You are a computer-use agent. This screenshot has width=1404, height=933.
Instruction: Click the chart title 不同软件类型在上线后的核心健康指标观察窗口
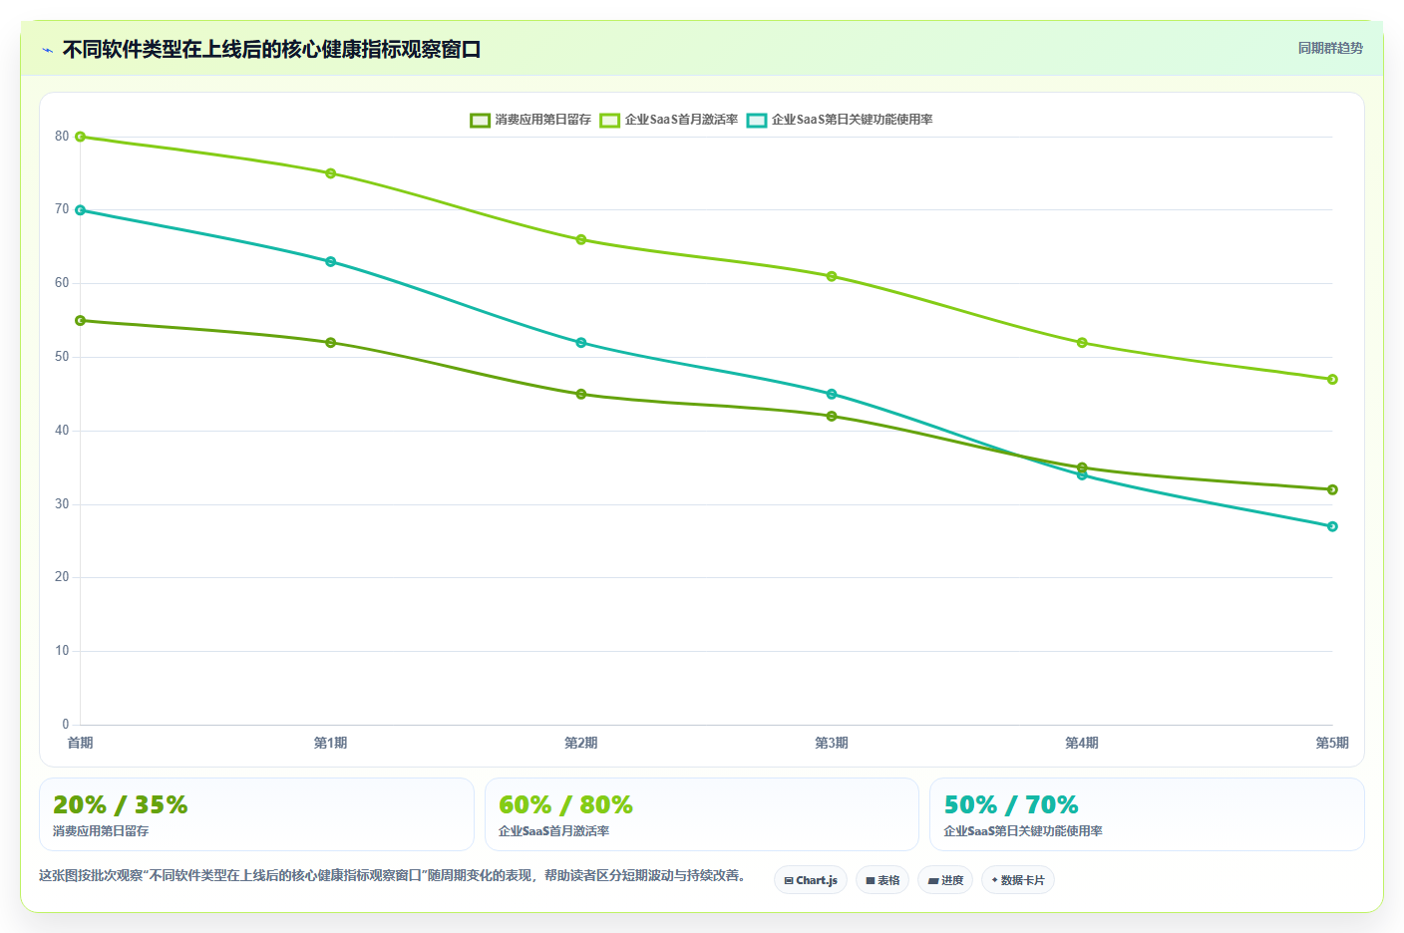(x=271, y=50)
